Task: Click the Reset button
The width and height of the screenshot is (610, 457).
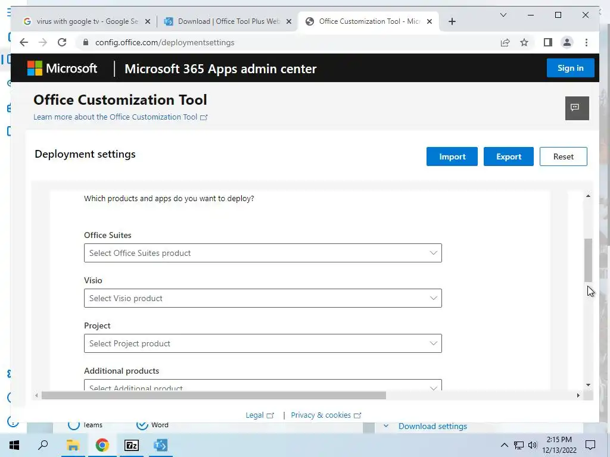Action: [564, 156]
